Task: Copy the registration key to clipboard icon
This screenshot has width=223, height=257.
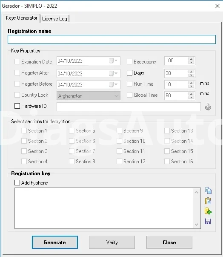Action: point(208,191)
